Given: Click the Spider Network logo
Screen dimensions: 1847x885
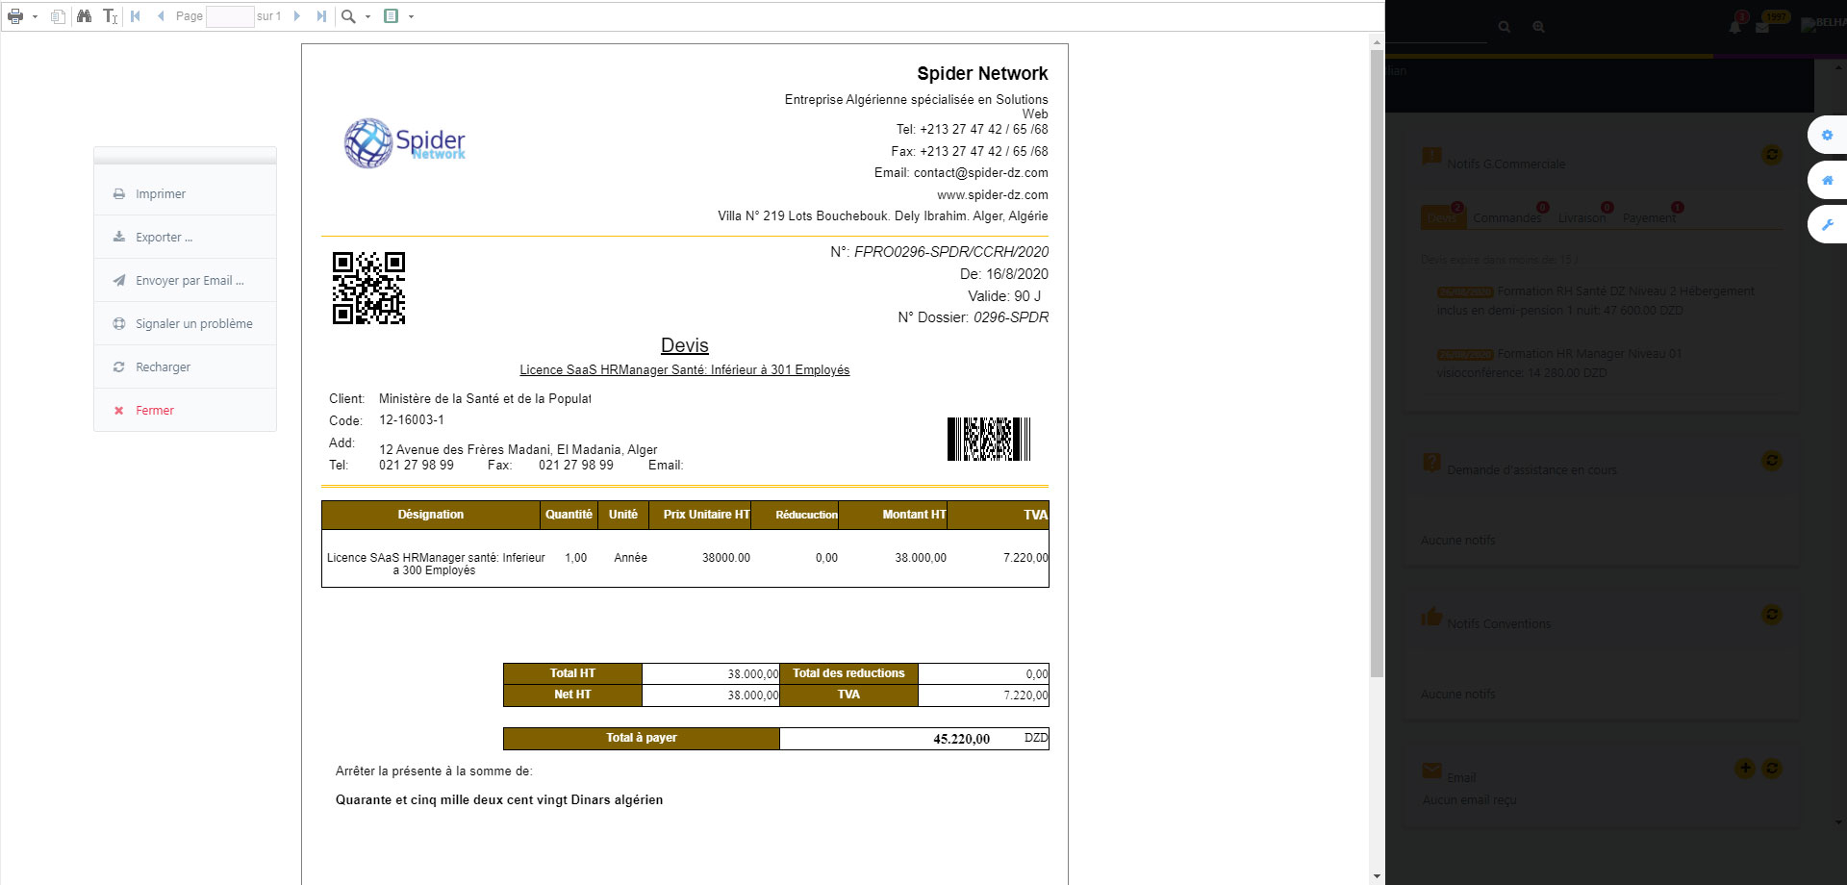Looking at the screenshot, I should (405, 143).
